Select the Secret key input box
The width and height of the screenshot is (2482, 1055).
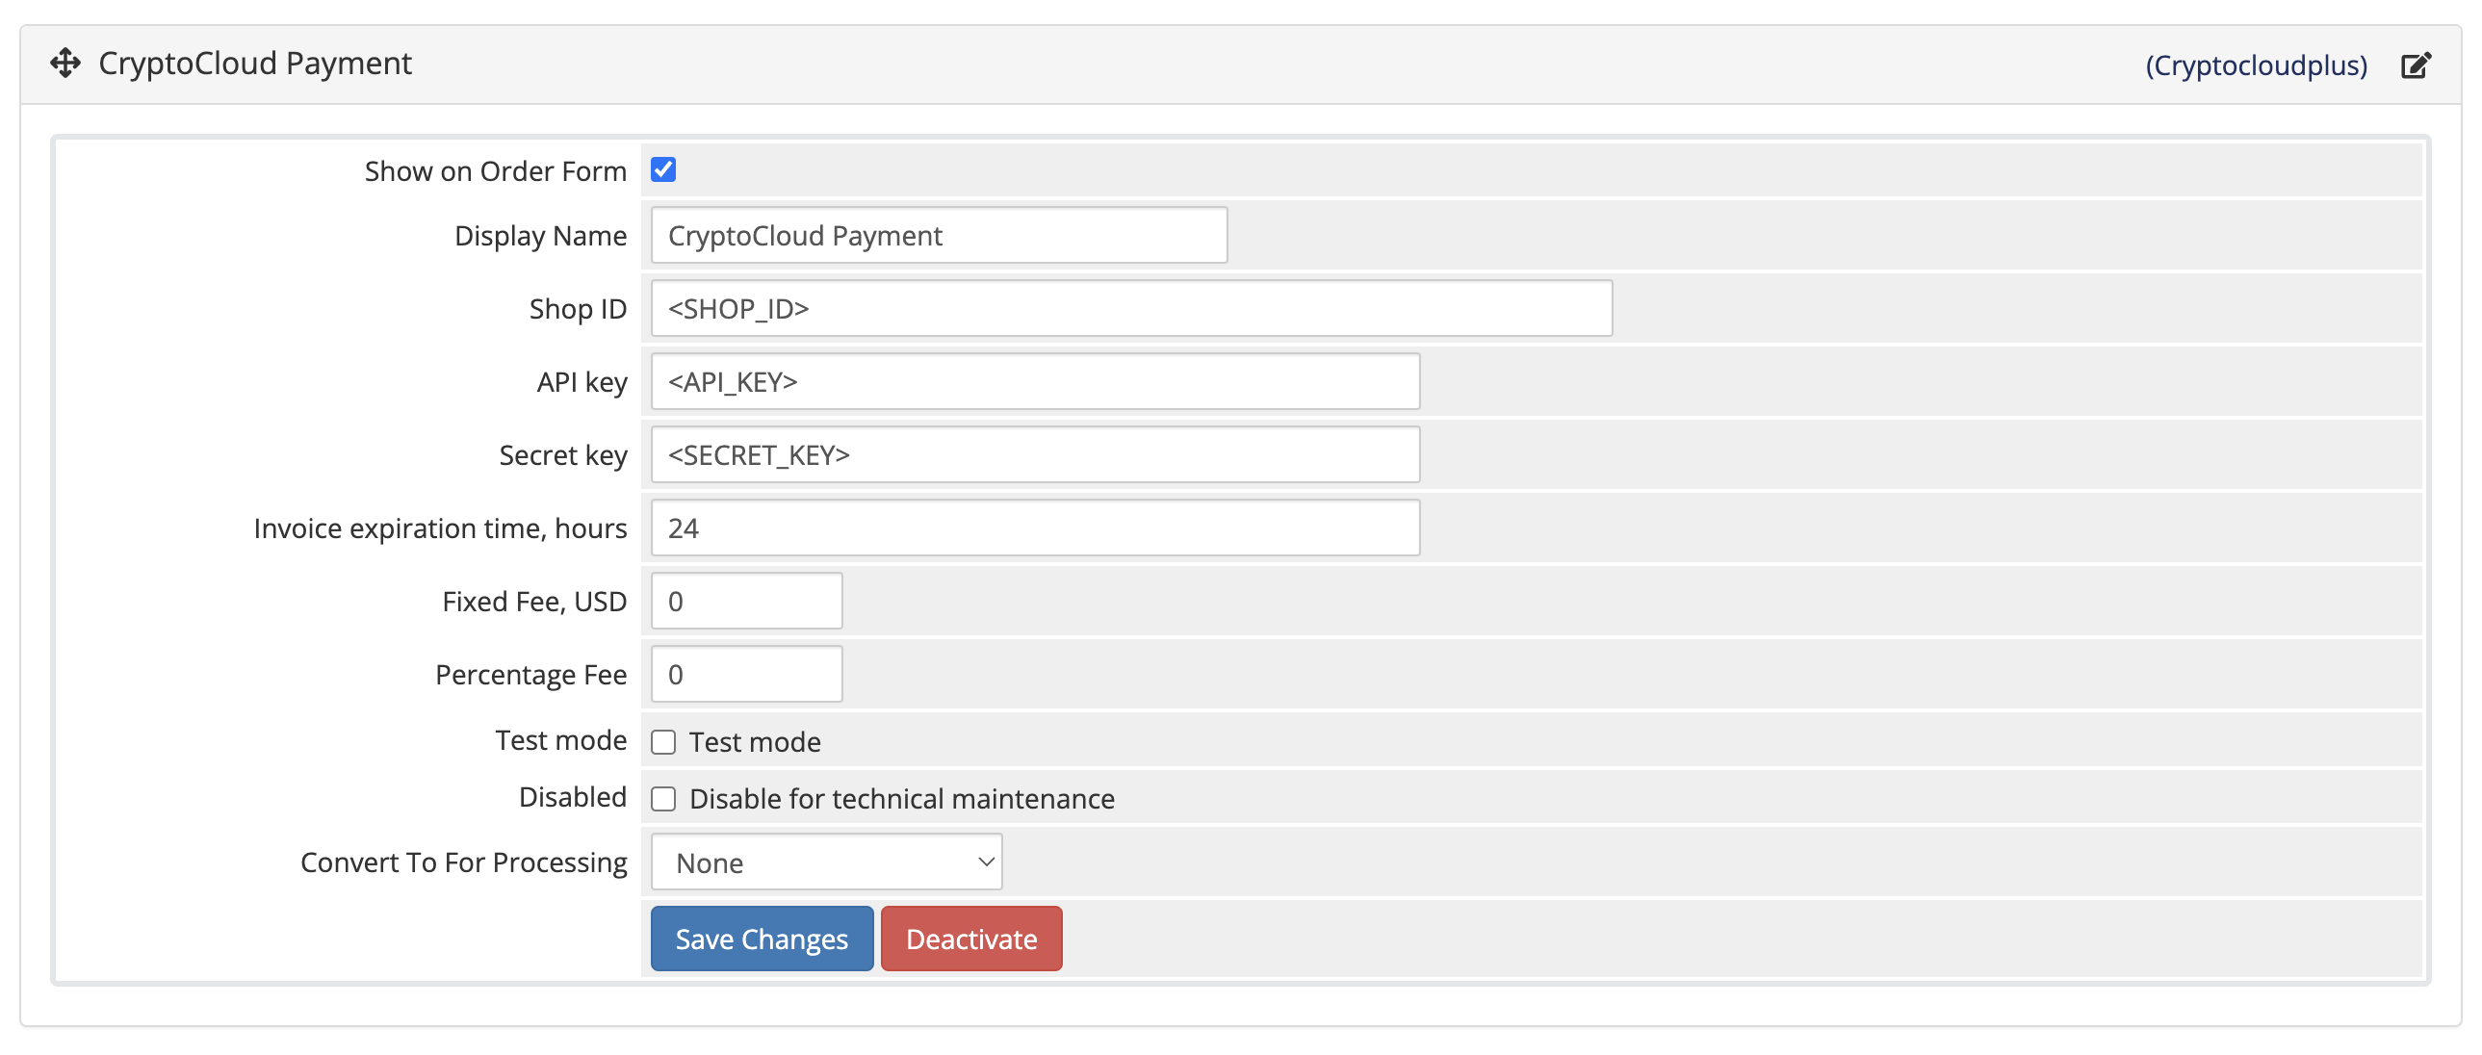click(1035, 454)
